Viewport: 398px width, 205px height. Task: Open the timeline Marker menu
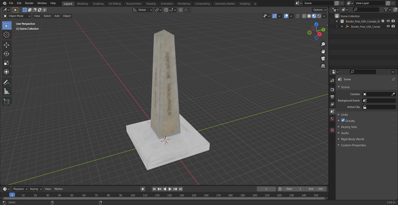click(x=59, y=189)
